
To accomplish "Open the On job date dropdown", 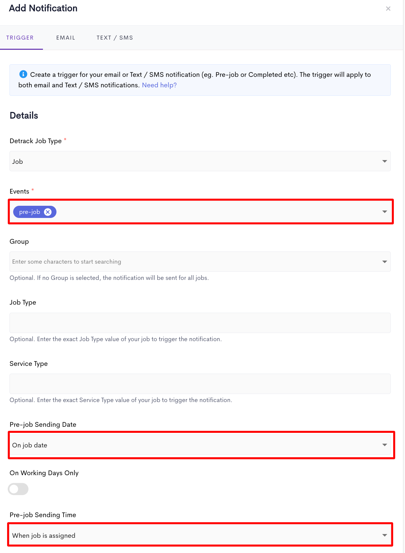I will [x=200, y=445].
